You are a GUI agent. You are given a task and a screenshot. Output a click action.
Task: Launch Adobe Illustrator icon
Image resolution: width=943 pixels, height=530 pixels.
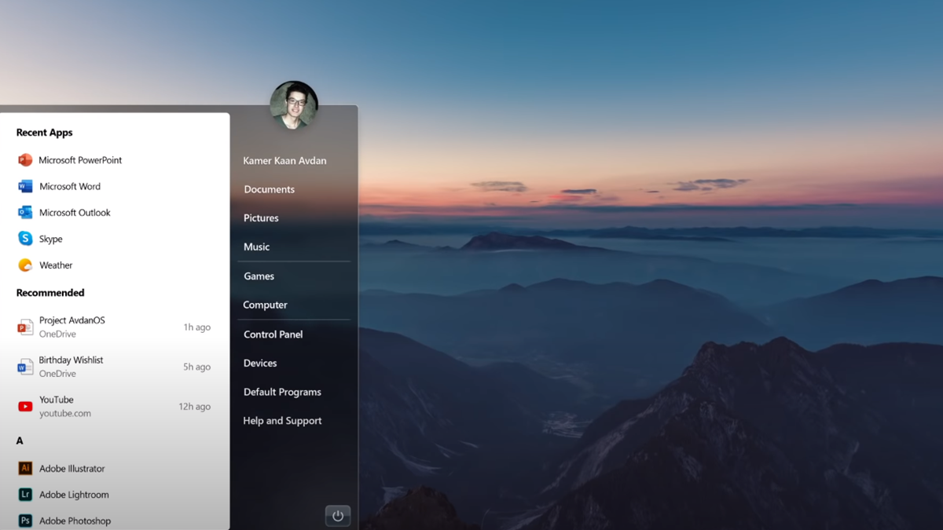pyautogui.click(x=25, y=469)
